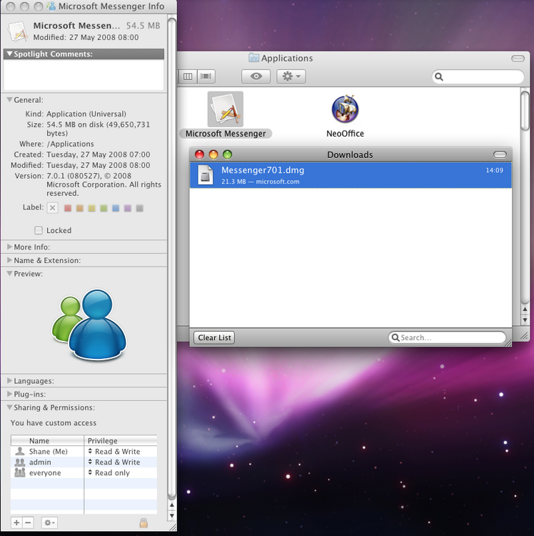Remove a user with the minus button
The image size is (534, 536).
pyautogui.click(x=28, y=522)
